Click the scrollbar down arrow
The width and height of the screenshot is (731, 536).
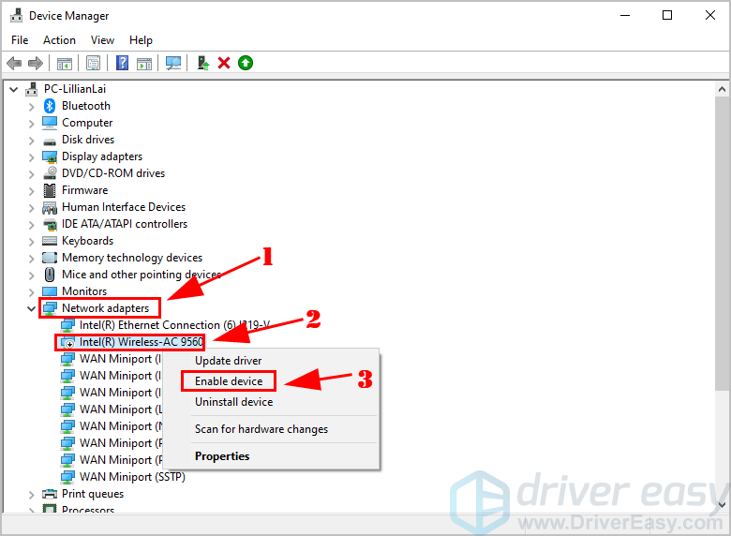pos(722,505)
